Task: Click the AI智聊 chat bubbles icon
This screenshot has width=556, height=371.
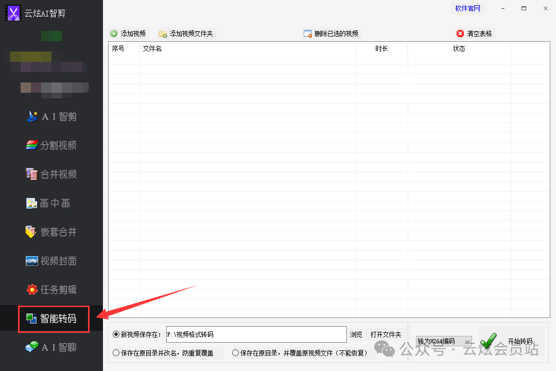Action: 32,347
